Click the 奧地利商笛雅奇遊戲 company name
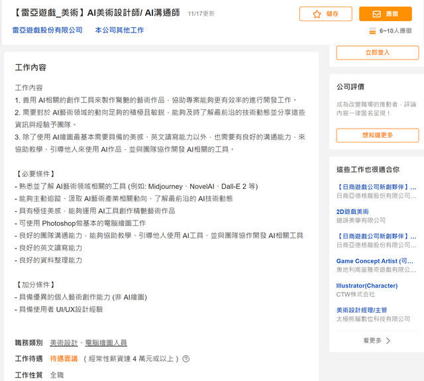The height and width of the screenshot is (381, 424). pos(376,270)
